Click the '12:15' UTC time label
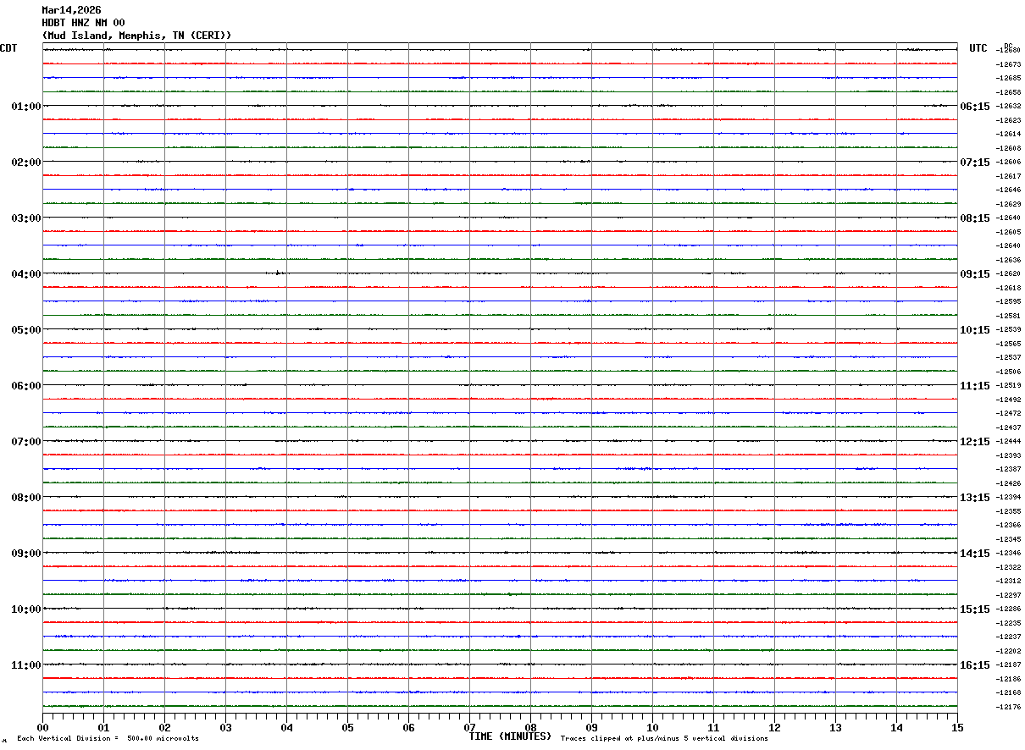The width and height of the screenshot is (1025, 750). 974,442
